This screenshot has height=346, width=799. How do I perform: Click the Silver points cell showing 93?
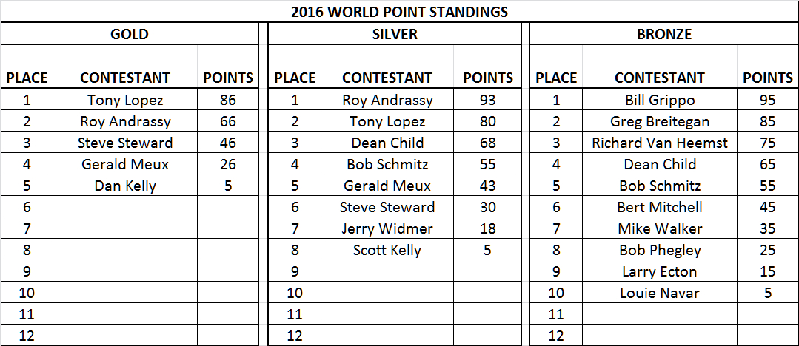click(487, 100)
